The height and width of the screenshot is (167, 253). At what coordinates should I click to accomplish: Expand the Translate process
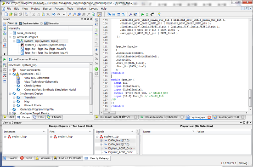14,98
